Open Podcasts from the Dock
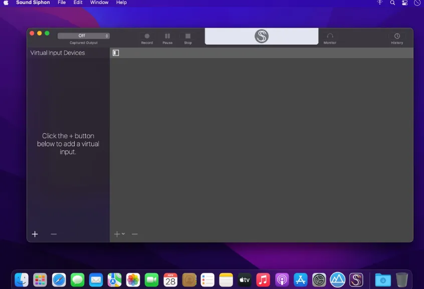Viewport: 424px width, 289px height. (x=282, y=280)
